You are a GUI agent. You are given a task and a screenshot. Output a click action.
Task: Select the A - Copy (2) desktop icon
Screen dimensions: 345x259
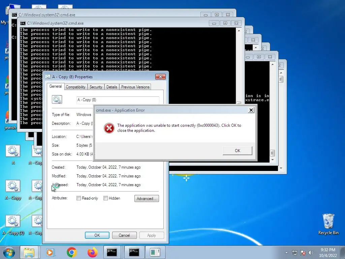pos(13,225)
